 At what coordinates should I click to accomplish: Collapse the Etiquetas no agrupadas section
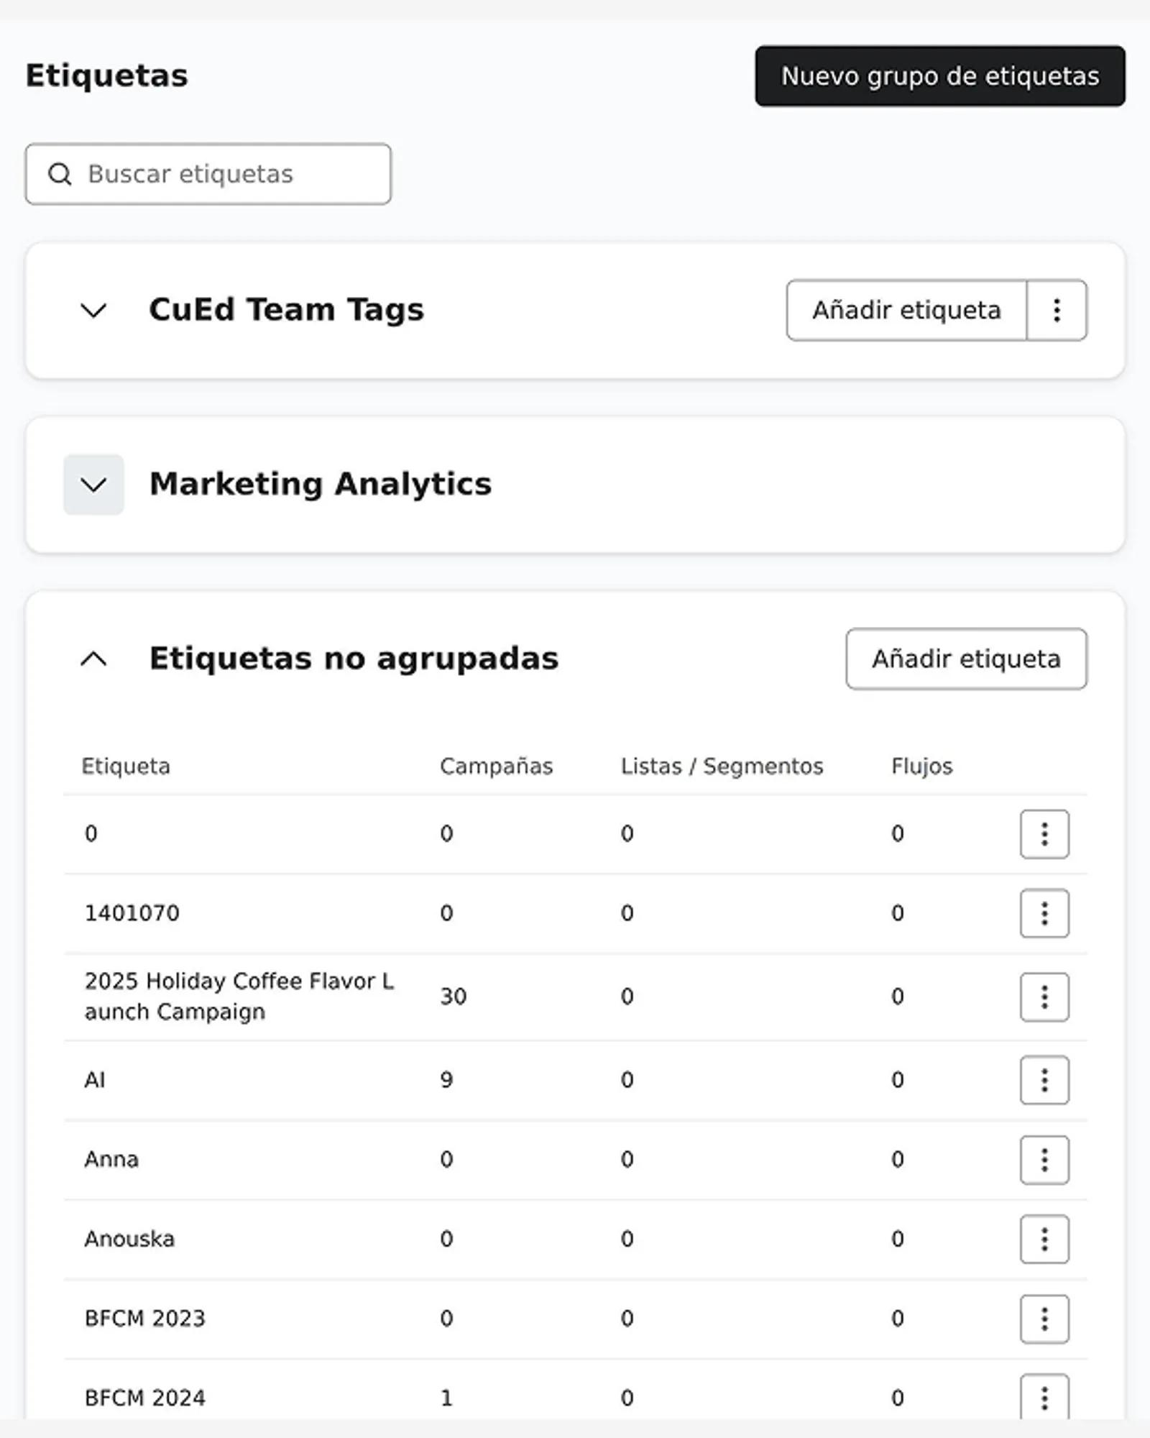pos(93,659)
